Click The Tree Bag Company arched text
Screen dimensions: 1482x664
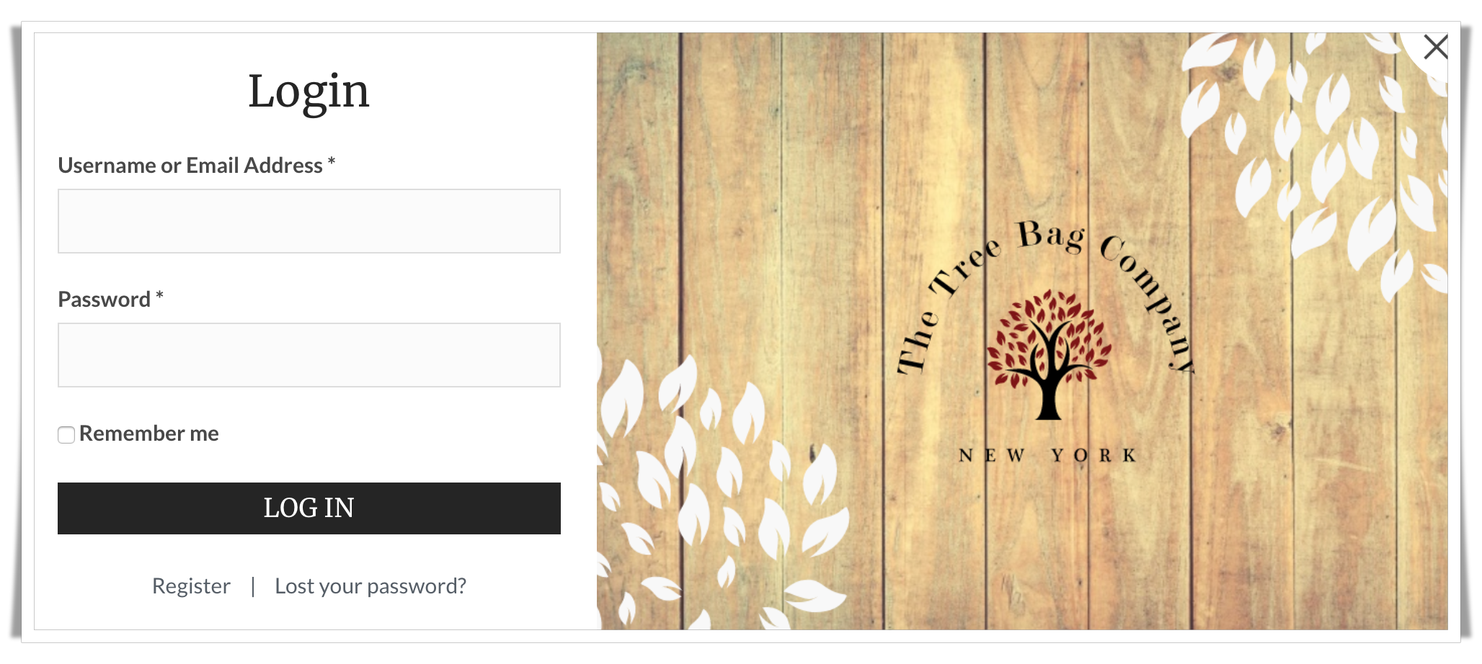1045,295
